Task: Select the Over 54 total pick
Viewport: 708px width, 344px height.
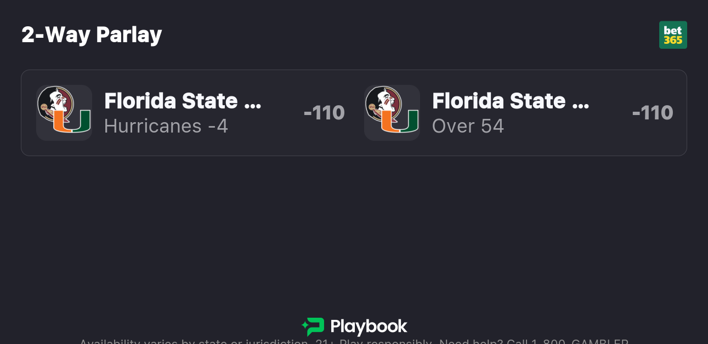Action: point(468,127)
